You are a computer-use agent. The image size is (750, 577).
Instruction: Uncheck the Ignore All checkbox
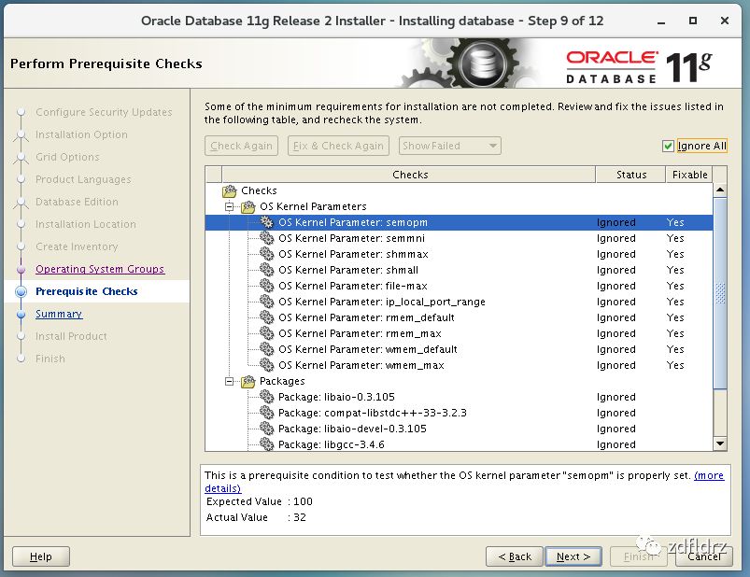coord(668,146)
